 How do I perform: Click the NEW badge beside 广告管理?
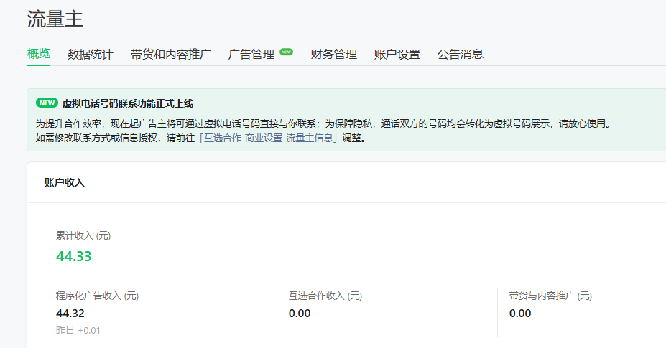click(x=286, y=52)
